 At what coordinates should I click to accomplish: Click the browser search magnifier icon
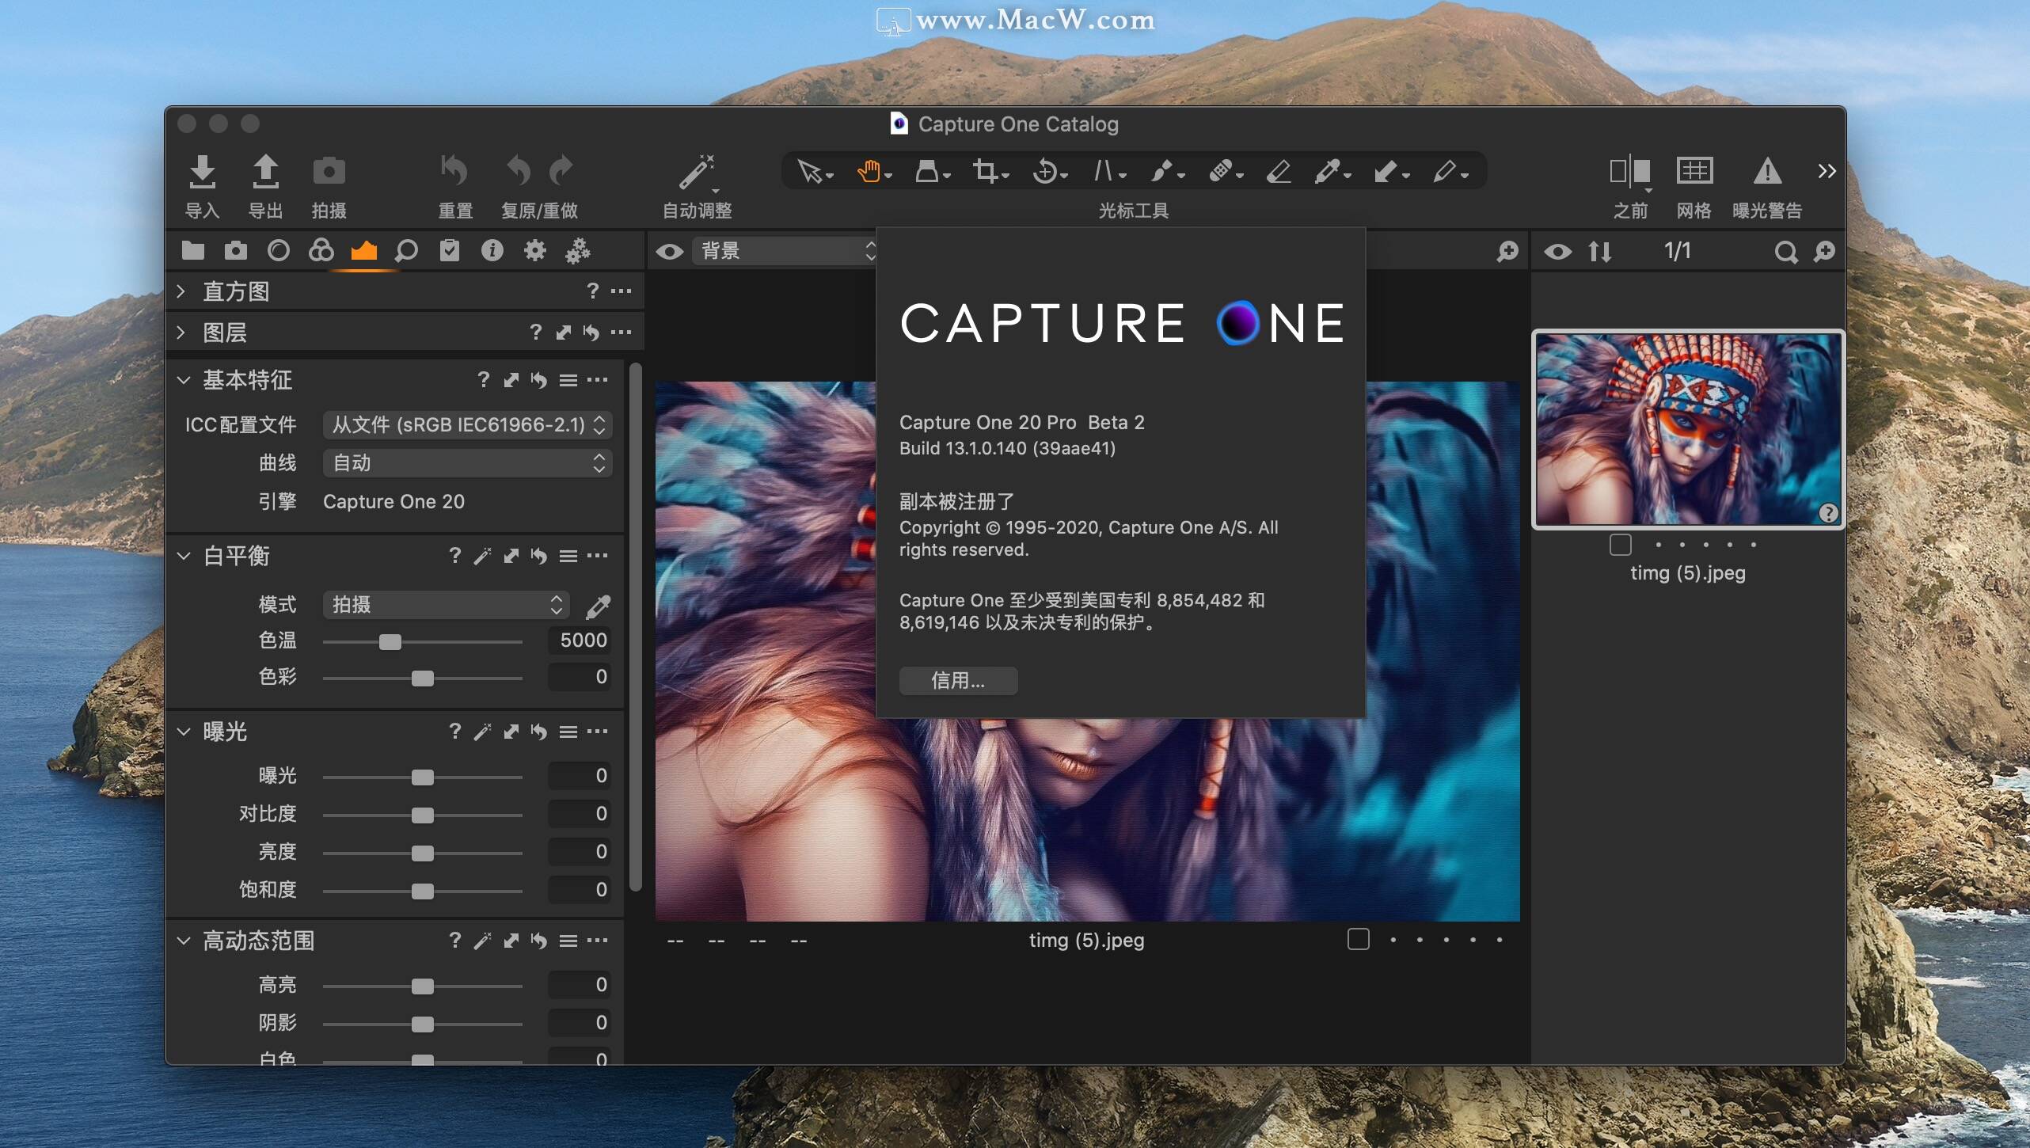click(x=1785, y=252)
